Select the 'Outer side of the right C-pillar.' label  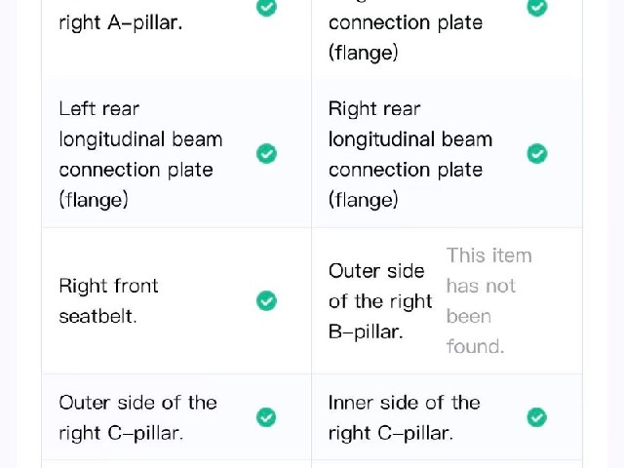138,418
